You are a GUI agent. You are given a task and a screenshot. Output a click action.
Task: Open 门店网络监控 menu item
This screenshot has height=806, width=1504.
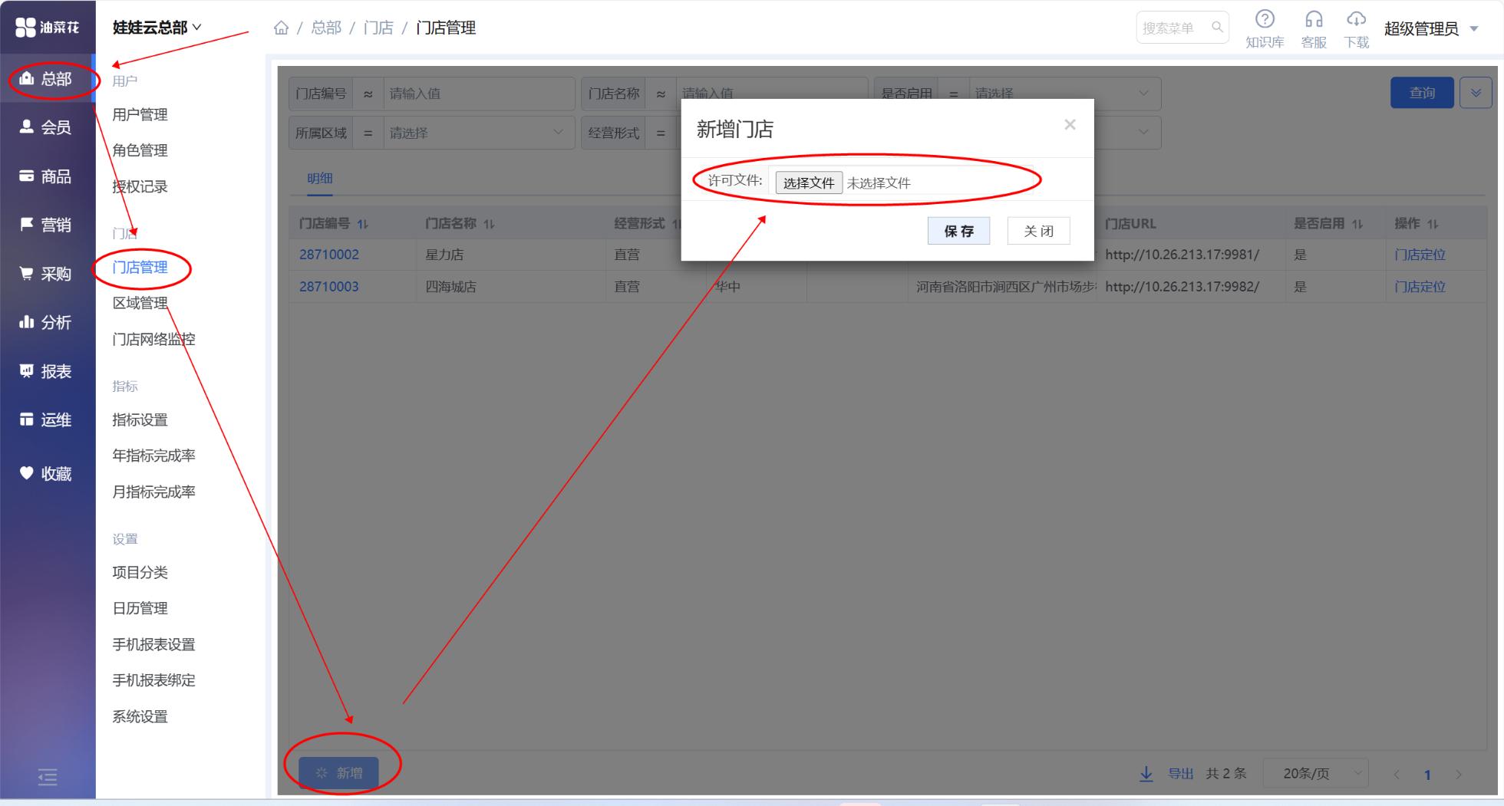tap(153, 339)
